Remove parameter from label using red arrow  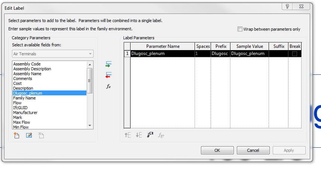[x=108, y=75]
